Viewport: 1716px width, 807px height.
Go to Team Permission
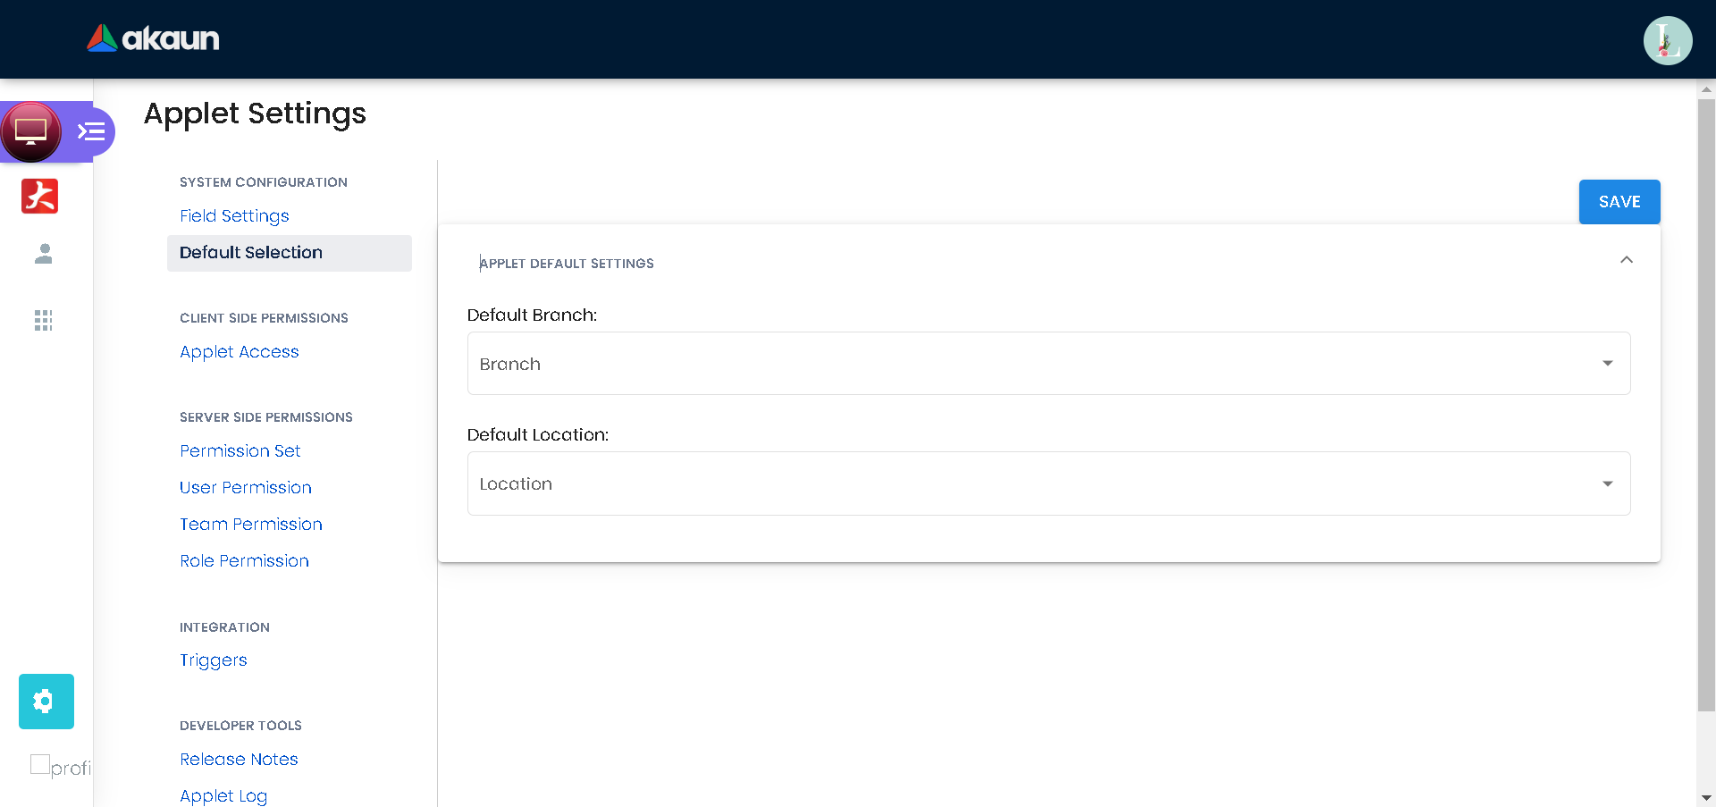point(251,525)
